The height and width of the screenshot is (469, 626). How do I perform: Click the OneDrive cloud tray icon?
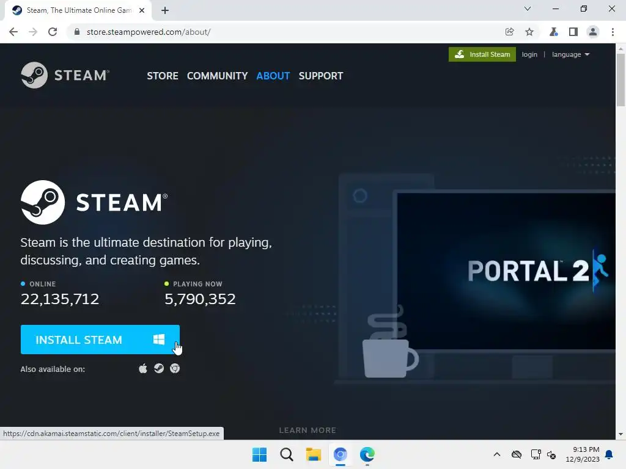tap(517, 454)
